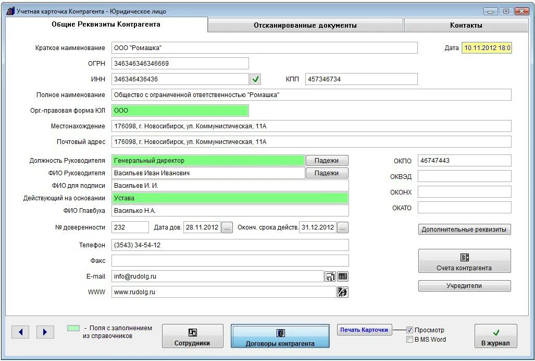Minimize the Учетная карточка window

[490, 11]
